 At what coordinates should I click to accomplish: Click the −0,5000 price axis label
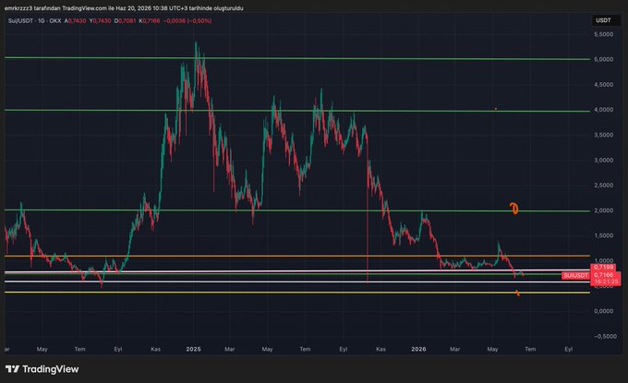pyautogui.click(x=605, y=336)
